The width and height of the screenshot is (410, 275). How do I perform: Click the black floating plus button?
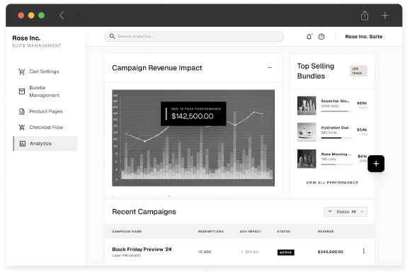[x=376, y=164]
